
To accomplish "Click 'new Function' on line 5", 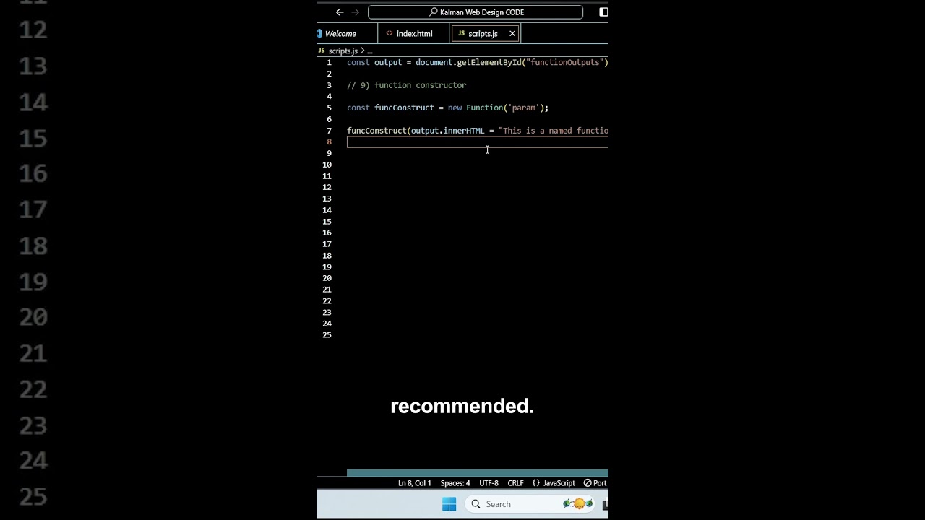I will pos(475,108).
